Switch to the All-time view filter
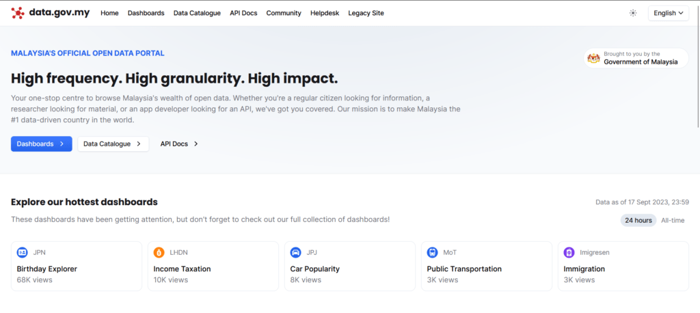Image resolution: width=700 pixels, height=313 pixels. point(673,220)
